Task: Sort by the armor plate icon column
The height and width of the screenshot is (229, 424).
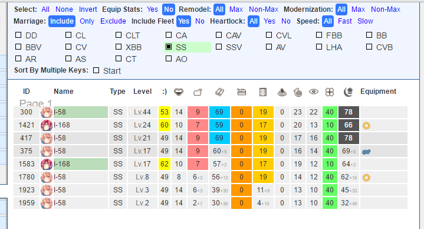Action: click(x=263, y=92)
